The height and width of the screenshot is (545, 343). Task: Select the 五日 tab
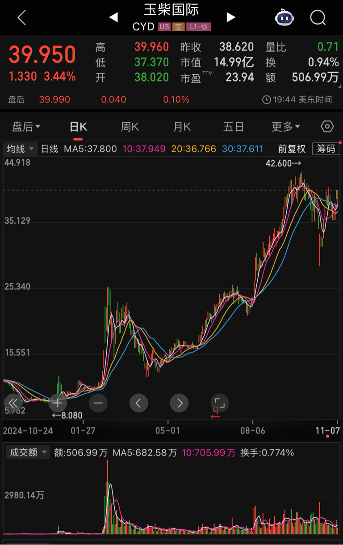(x=234, y=127)
